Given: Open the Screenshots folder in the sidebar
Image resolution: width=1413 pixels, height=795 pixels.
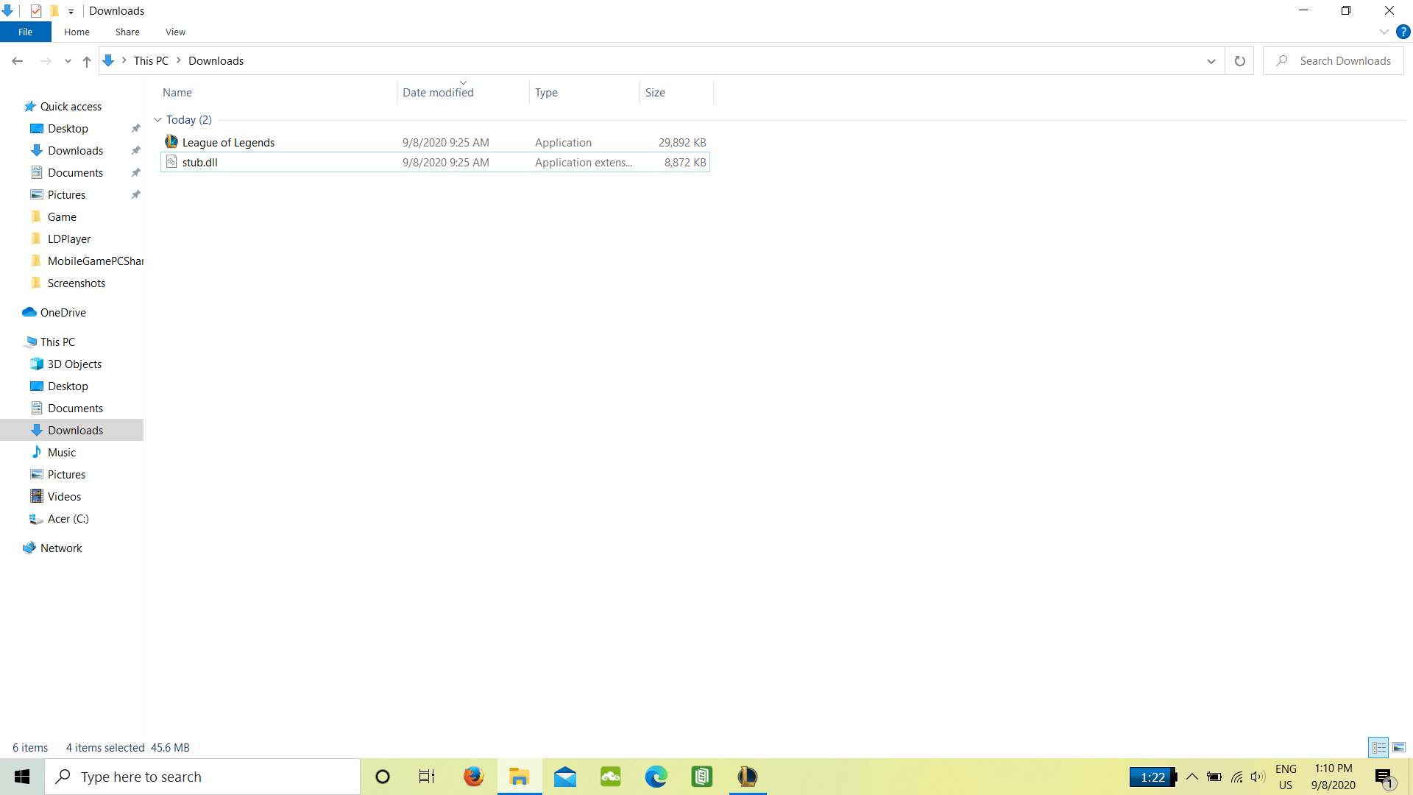Looking at the screenshot, I should [x=77, y=283].
